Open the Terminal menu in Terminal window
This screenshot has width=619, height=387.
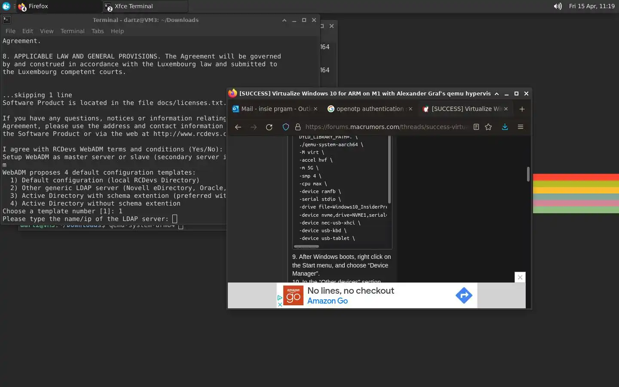(72, 31)
